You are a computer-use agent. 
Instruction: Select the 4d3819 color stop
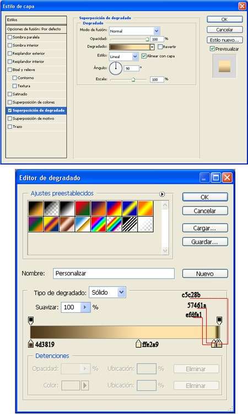pyautogui.click(x=31, y=344)
